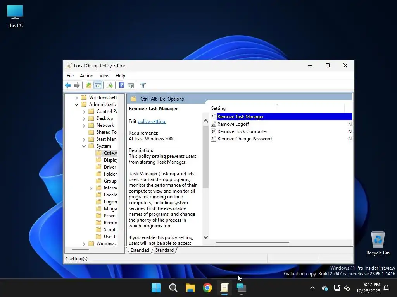Click the tree pane vertical scrollbar

click(x=121, y=182)
